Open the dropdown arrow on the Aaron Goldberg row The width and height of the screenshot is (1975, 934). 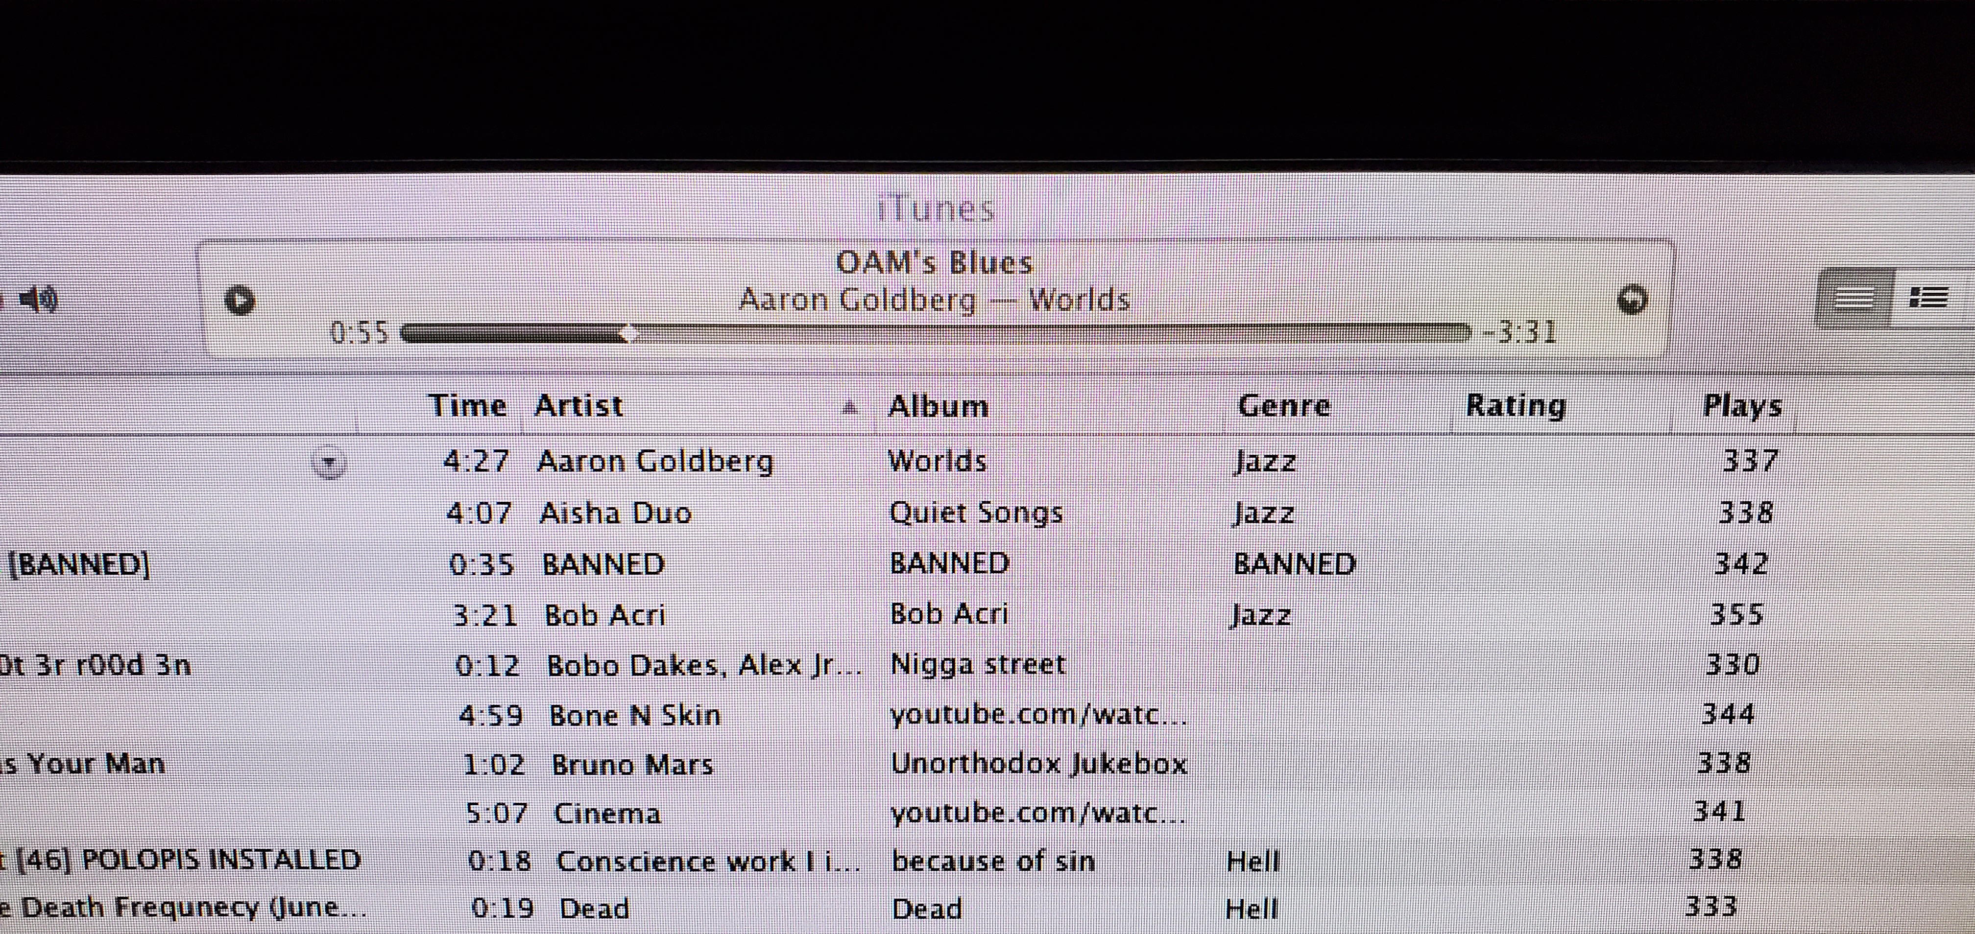pyautogui.click(x=330, y=464)
